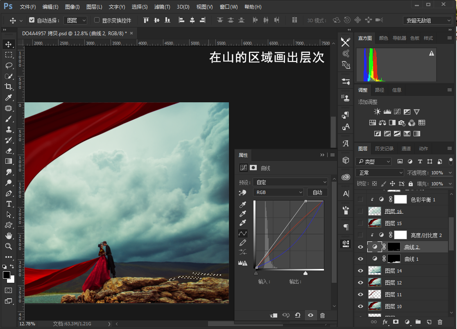This screenshot has height=329, width=457.
Task: Reset curves to adjustment defaults
Action: [298, 315]
